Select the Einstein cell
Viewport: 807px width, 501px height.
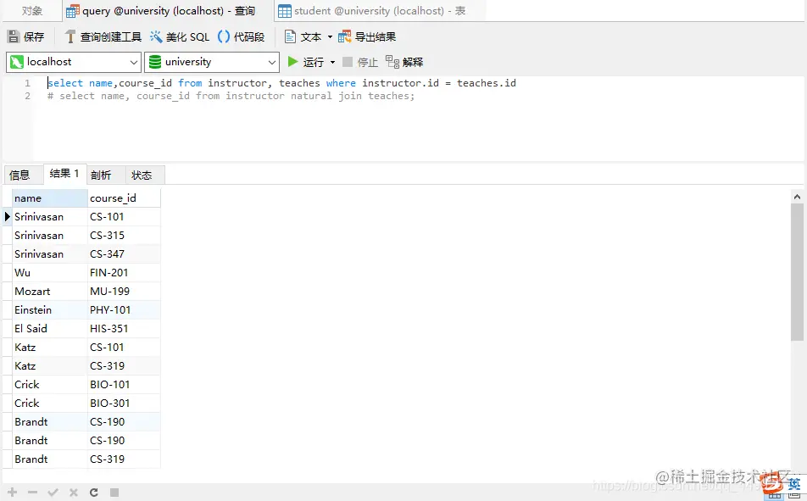(50, 310)
